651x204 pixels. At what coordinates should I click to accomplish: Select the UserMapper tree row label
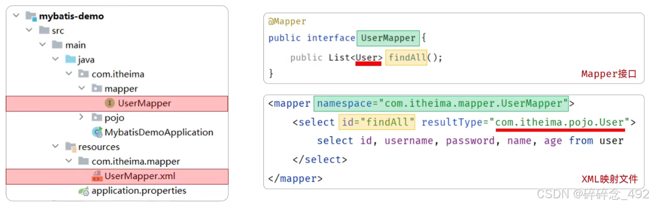pos(144,104)
